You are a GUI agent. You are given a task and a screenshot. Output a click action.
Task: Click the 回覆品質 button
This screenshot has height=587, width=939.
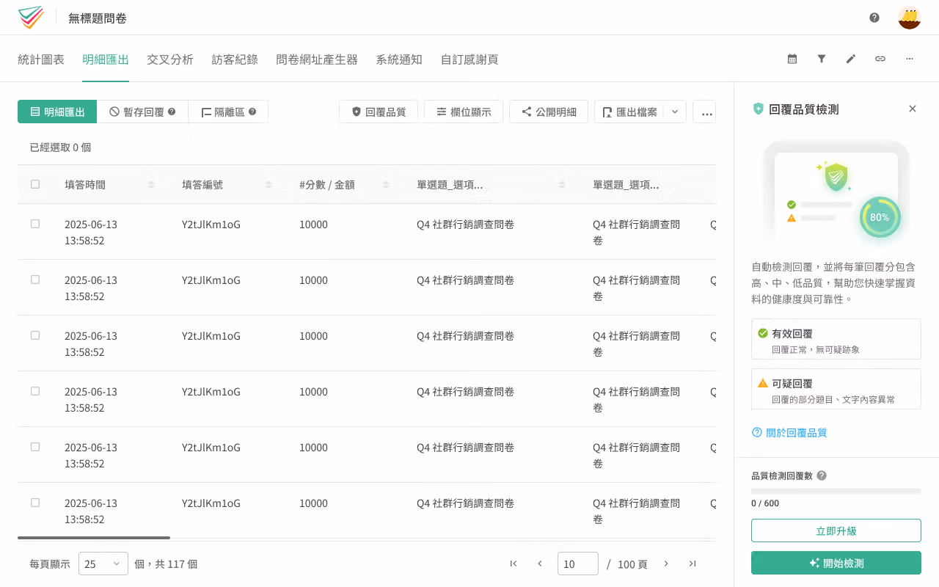pyautogui.click(x=379, y=112)
